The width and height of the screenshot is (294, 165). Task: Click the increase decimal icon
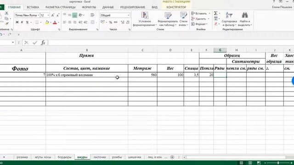123,22
